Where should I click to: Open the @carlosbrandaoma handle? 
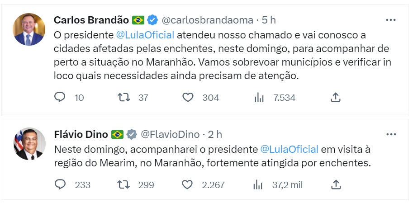tap(207, 20)
